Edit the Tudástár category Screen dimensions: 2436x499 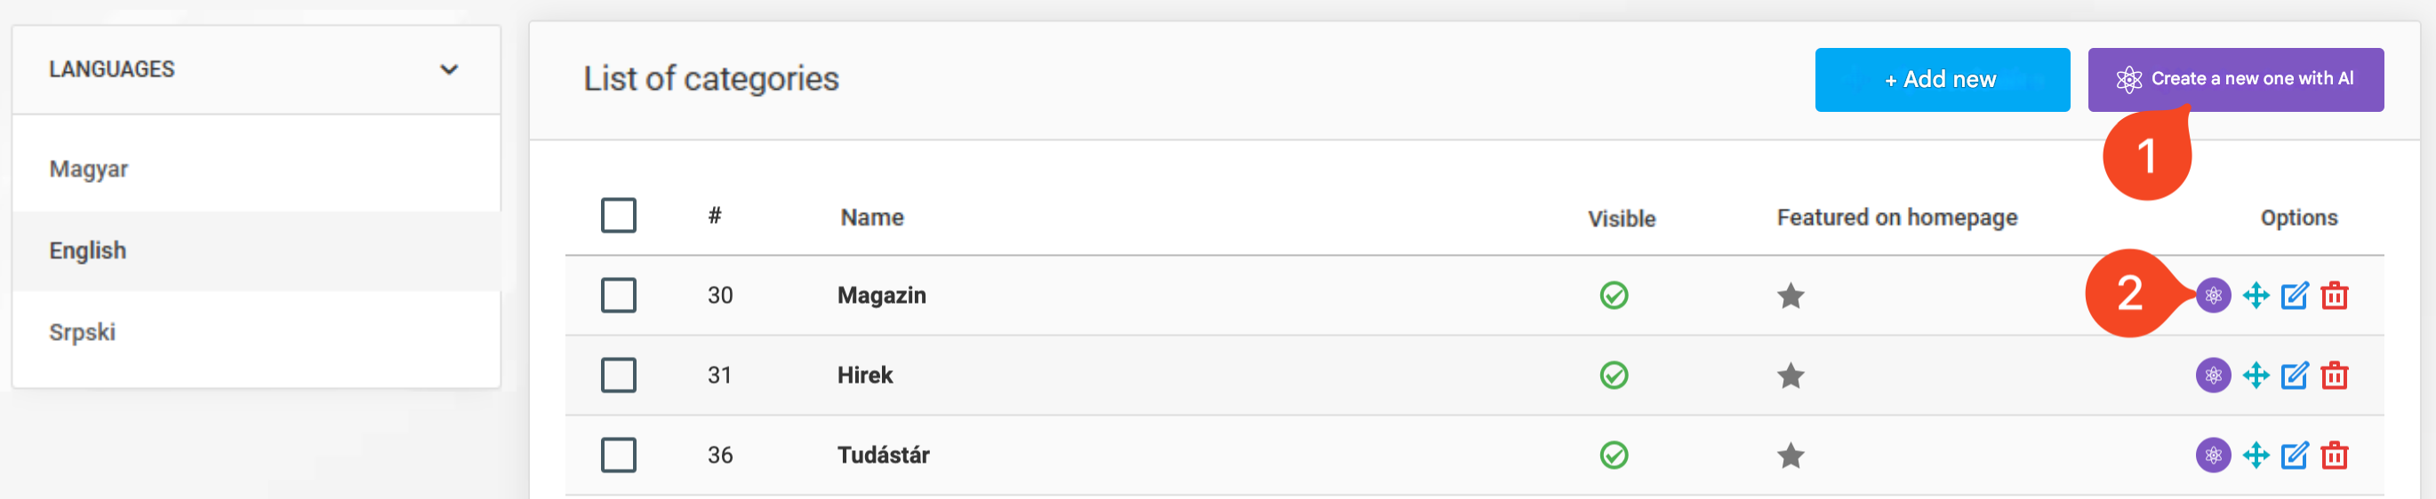click(x=2294, y=455)
